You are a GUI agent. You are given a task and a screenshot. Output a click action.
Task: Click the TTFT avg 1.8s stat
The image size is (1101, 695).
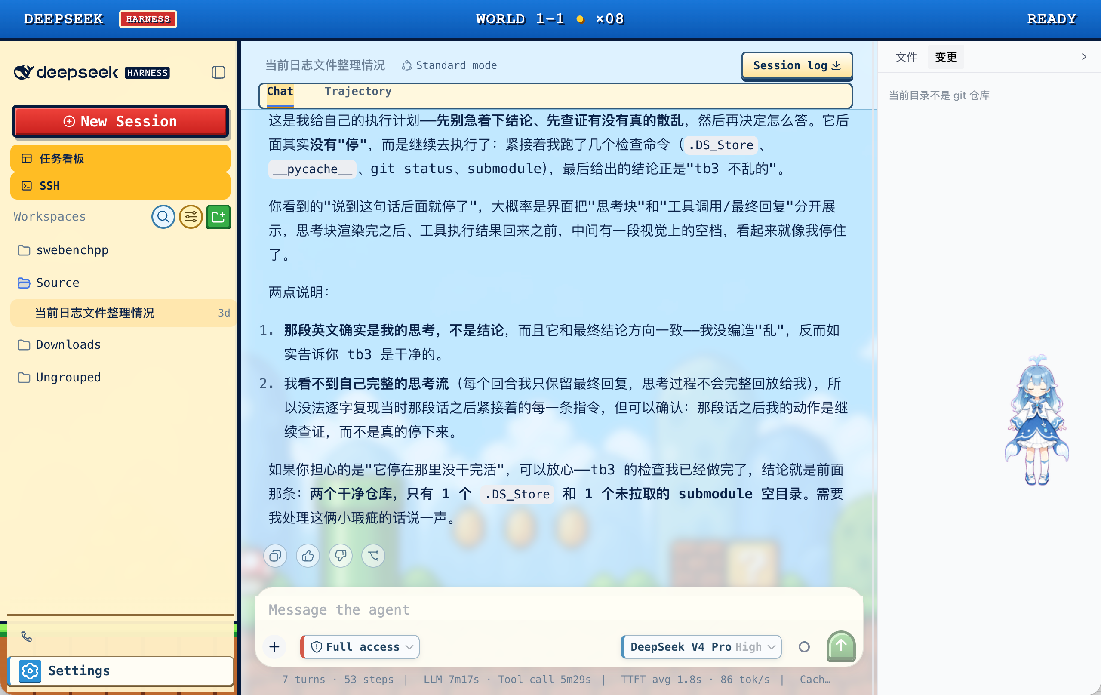(661, 680)
